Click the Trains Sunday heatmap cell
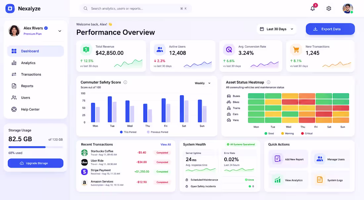 pos(341,108)
